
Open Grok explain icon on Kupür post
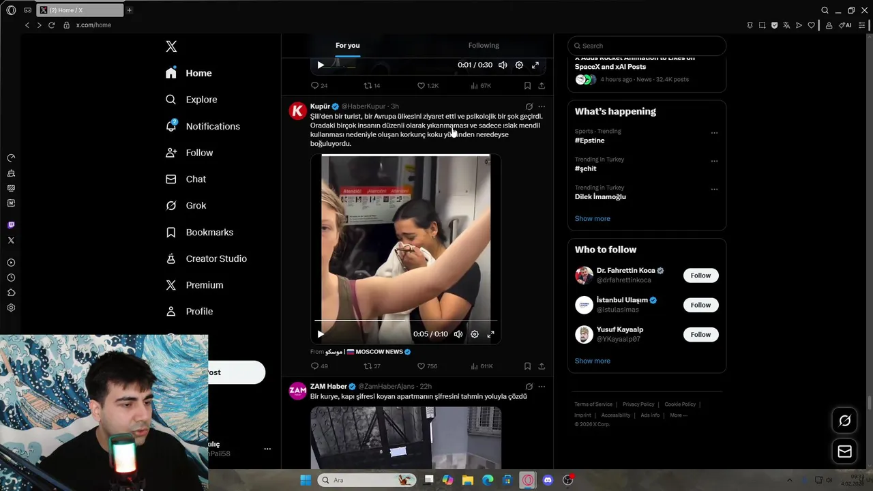click(x=529, y=106)
